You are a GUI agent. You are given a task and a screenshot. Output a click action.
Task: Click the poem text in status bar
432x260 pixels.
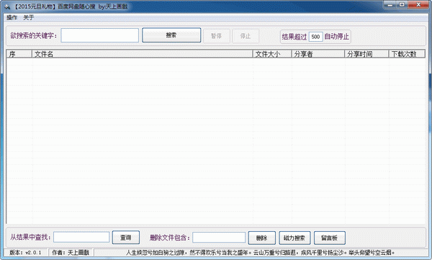pos(261,252)
